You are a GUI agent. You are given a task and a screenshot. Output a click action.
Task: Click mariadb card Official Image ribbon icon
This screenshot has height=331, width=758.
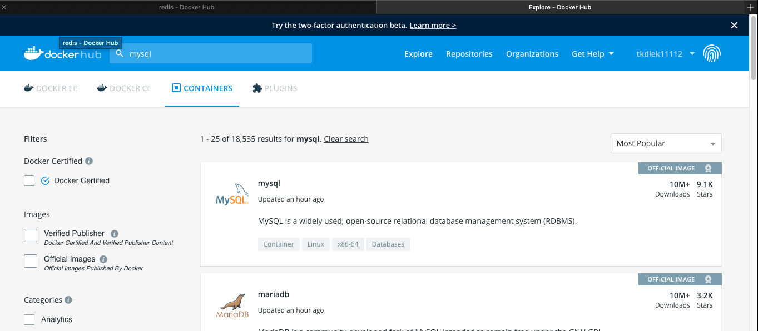click(708, 279)
